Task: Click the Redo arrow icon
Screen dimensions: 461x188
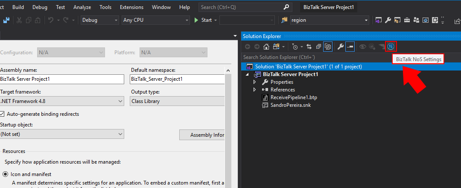Action: (x=66, y=20)
